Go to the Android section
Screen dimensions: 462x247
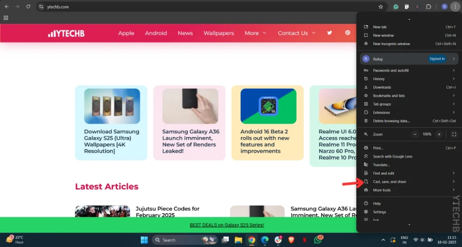pyautogui.click(x=156, y=33)
